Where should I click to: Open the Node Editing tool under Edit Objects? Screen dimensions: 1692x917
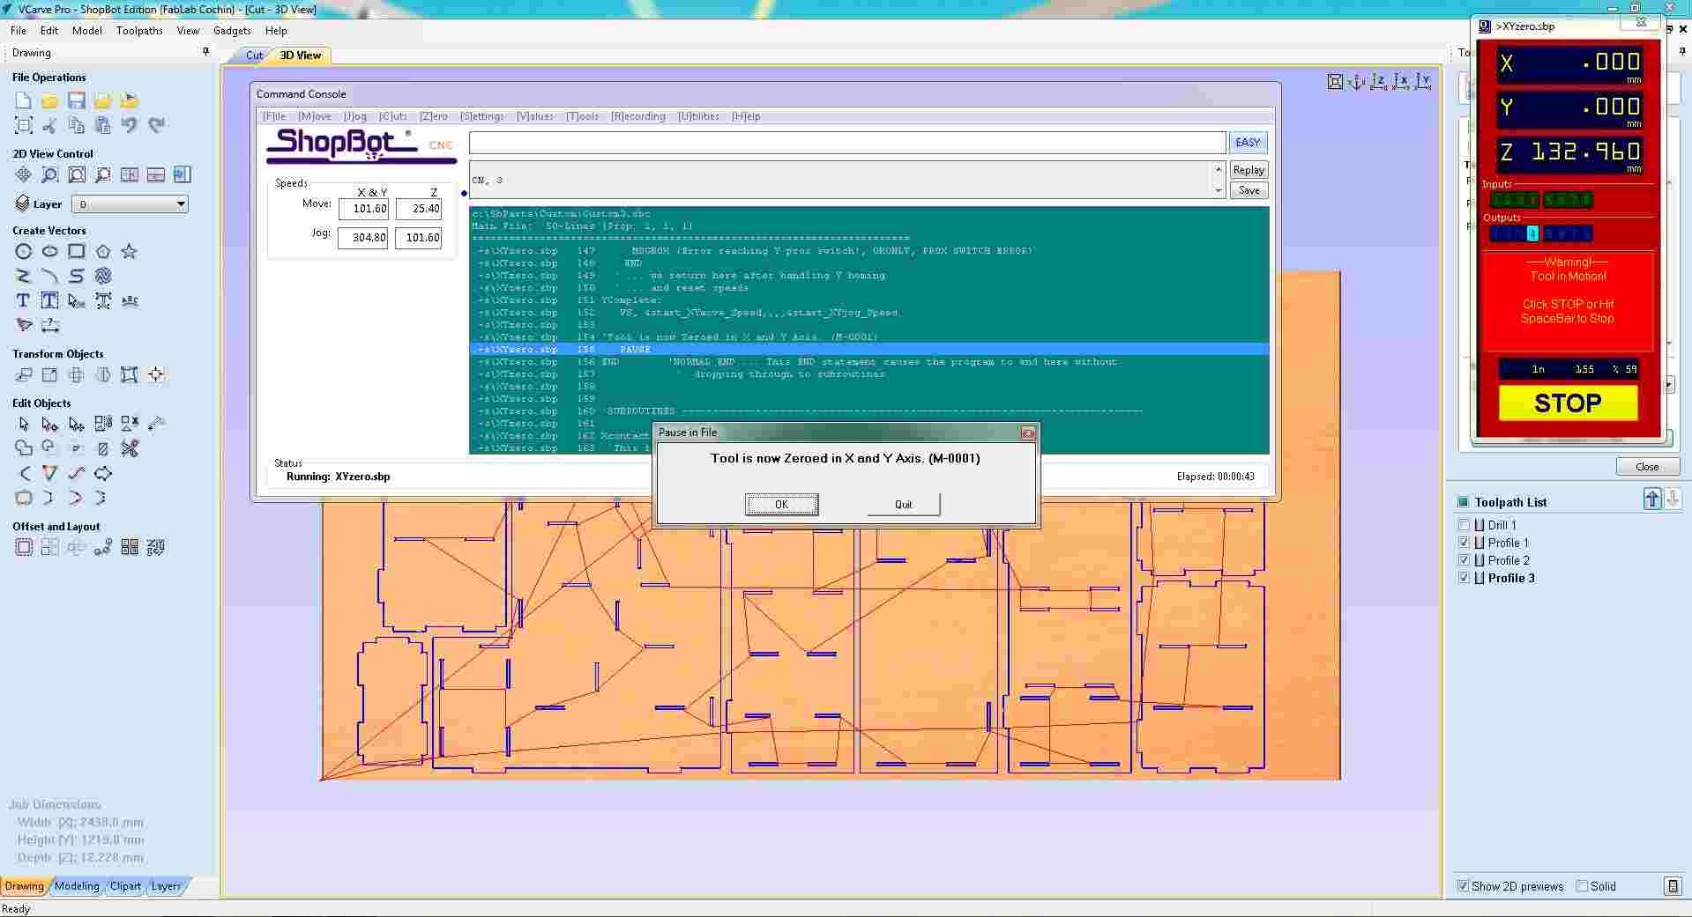click(49, 424)
